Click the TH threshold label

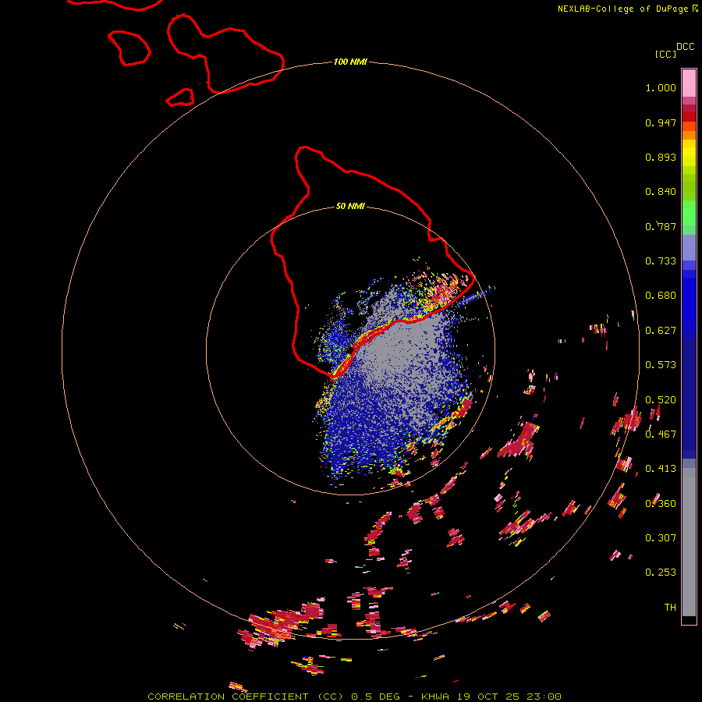pos(670,608)
